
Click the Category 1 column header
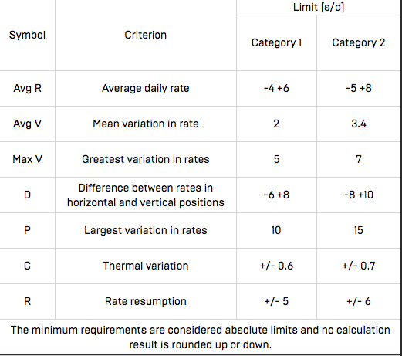click(x=276, y=42)
